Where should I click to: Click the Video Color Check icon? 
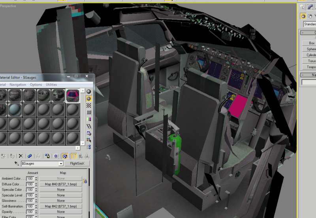88,119
